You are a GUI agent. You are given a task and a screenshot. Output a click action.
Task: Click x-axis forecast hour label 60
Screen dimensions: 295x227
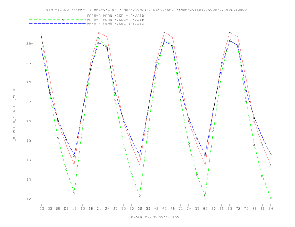click(205, 208)
